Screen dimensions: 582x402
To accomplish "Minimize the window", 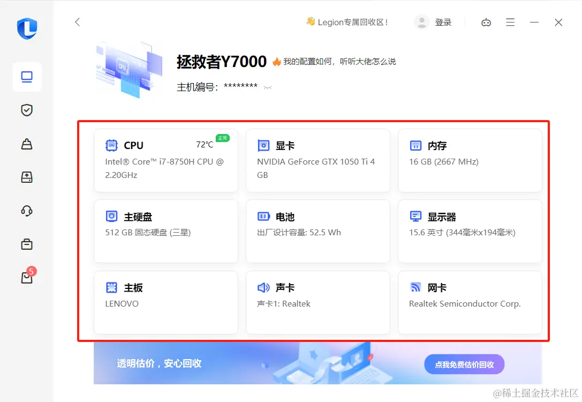I will [534, 23].
